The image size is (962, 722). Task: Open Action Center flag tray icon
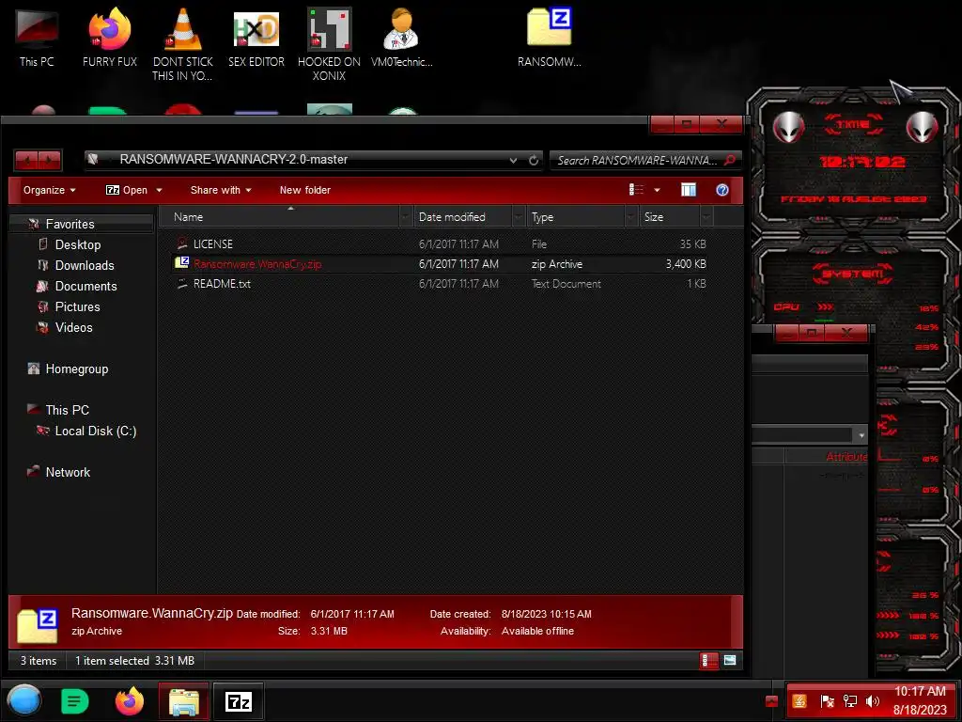(x=827, y=701)
